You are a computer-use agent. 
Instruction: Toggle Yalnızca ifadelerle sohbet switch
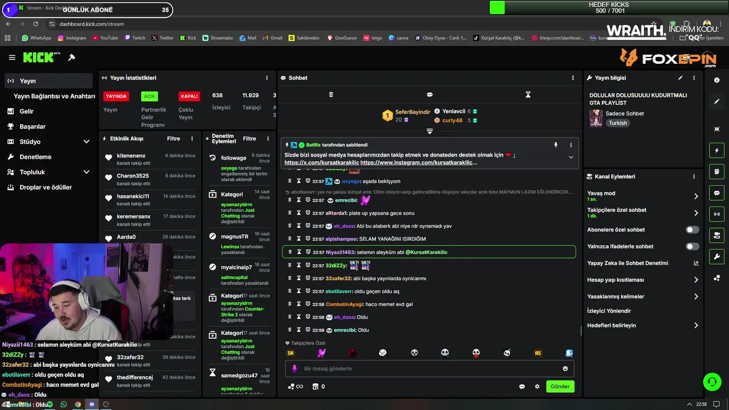[692, 247]
